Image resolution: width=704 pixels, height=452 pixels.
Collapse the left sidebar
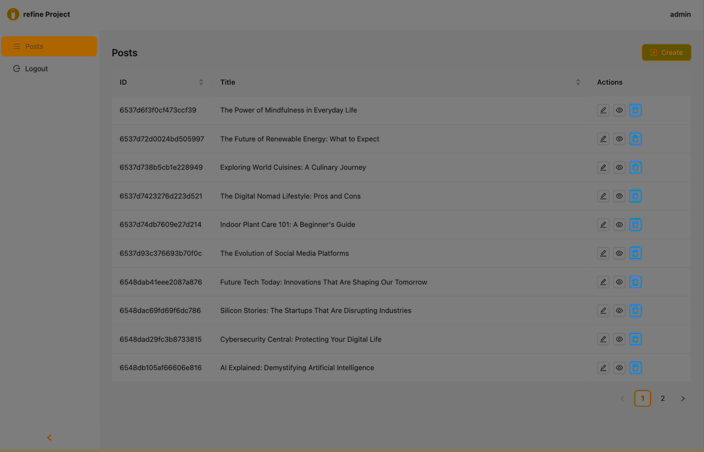pyautogui.click(x=48, y=437)
